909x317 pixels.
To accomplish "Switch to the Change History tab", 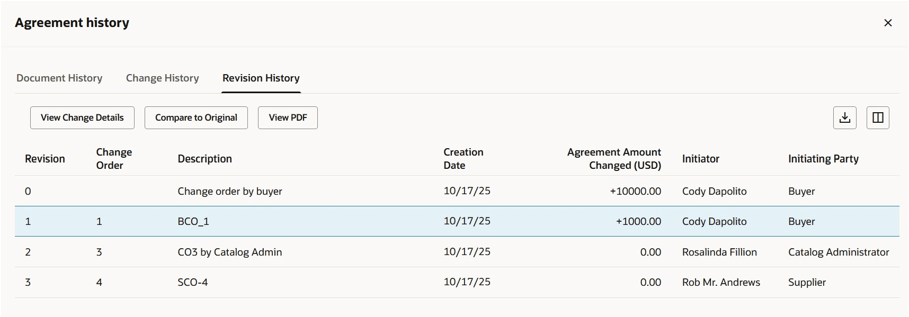I will (162, 78).
